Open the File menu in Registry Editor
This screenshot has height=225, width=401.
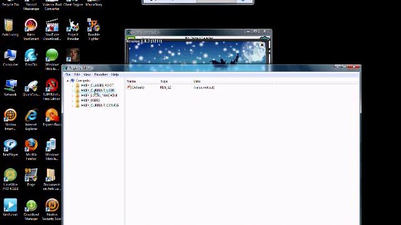coord(68,74)
